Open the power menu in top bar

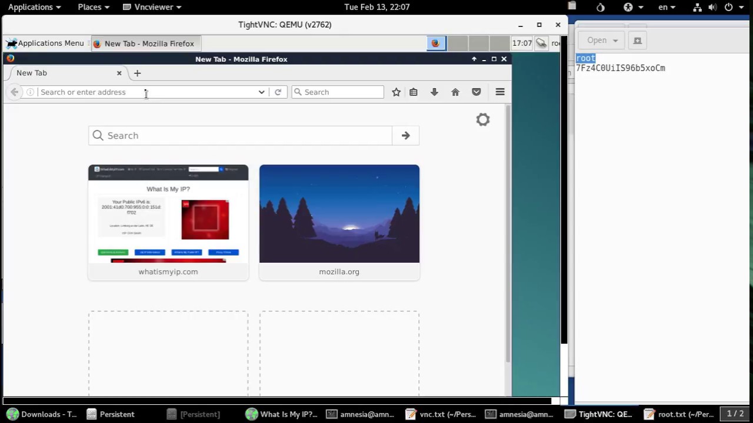pos(733,7)
